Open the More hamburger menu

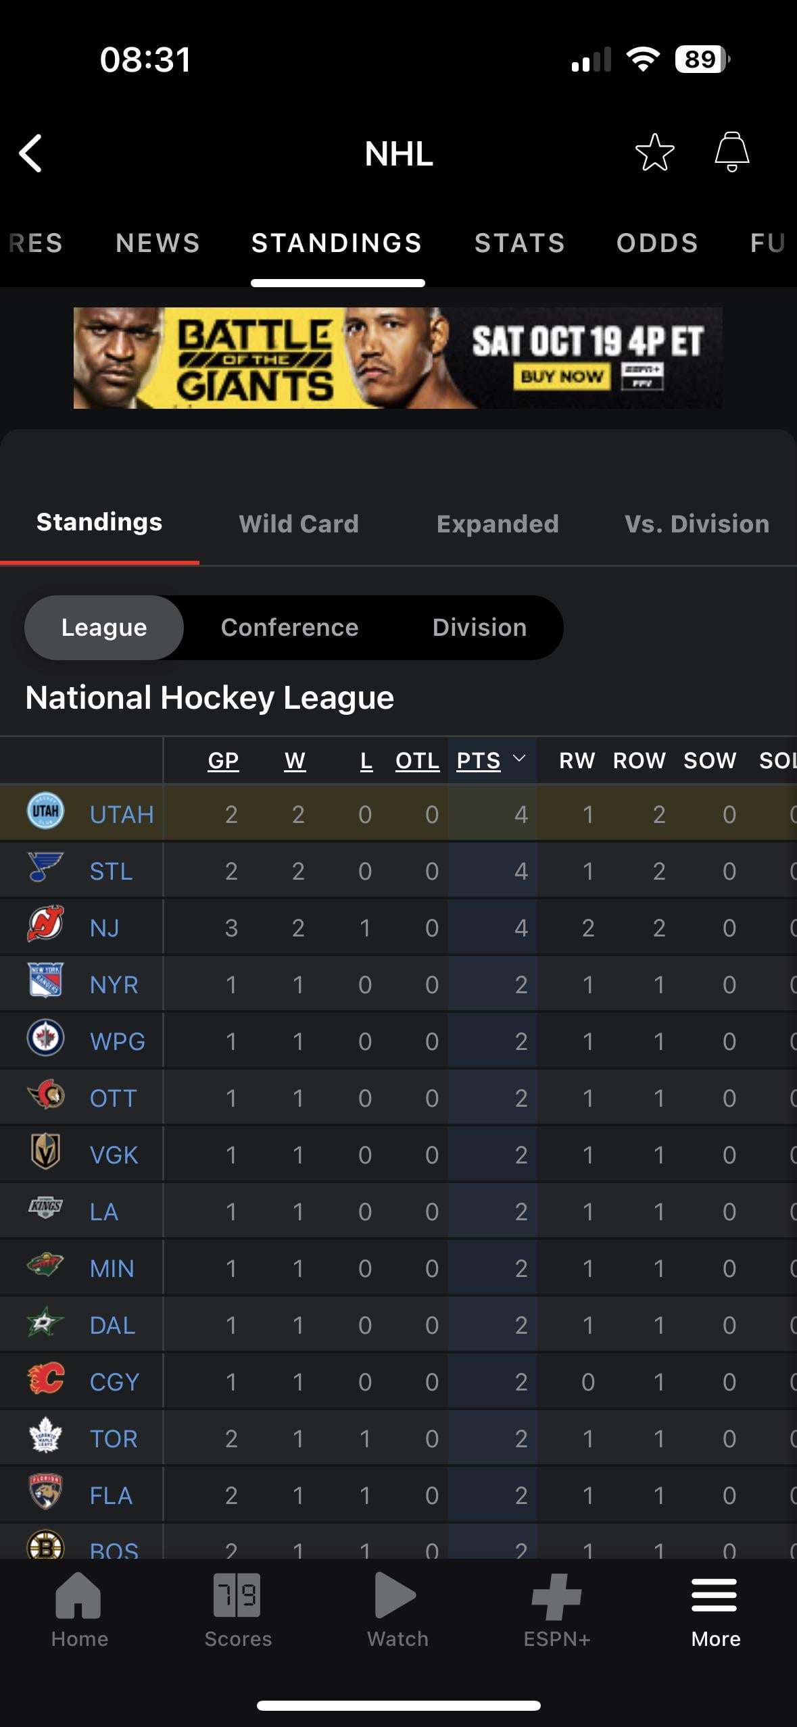pos(715,1612)
